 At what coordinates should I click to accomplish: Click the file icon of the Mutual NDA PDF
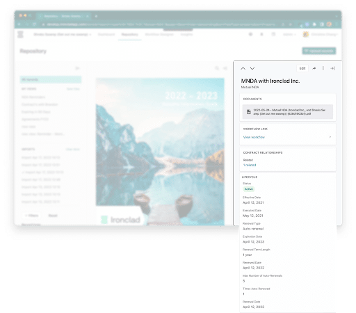coord(249,112)
